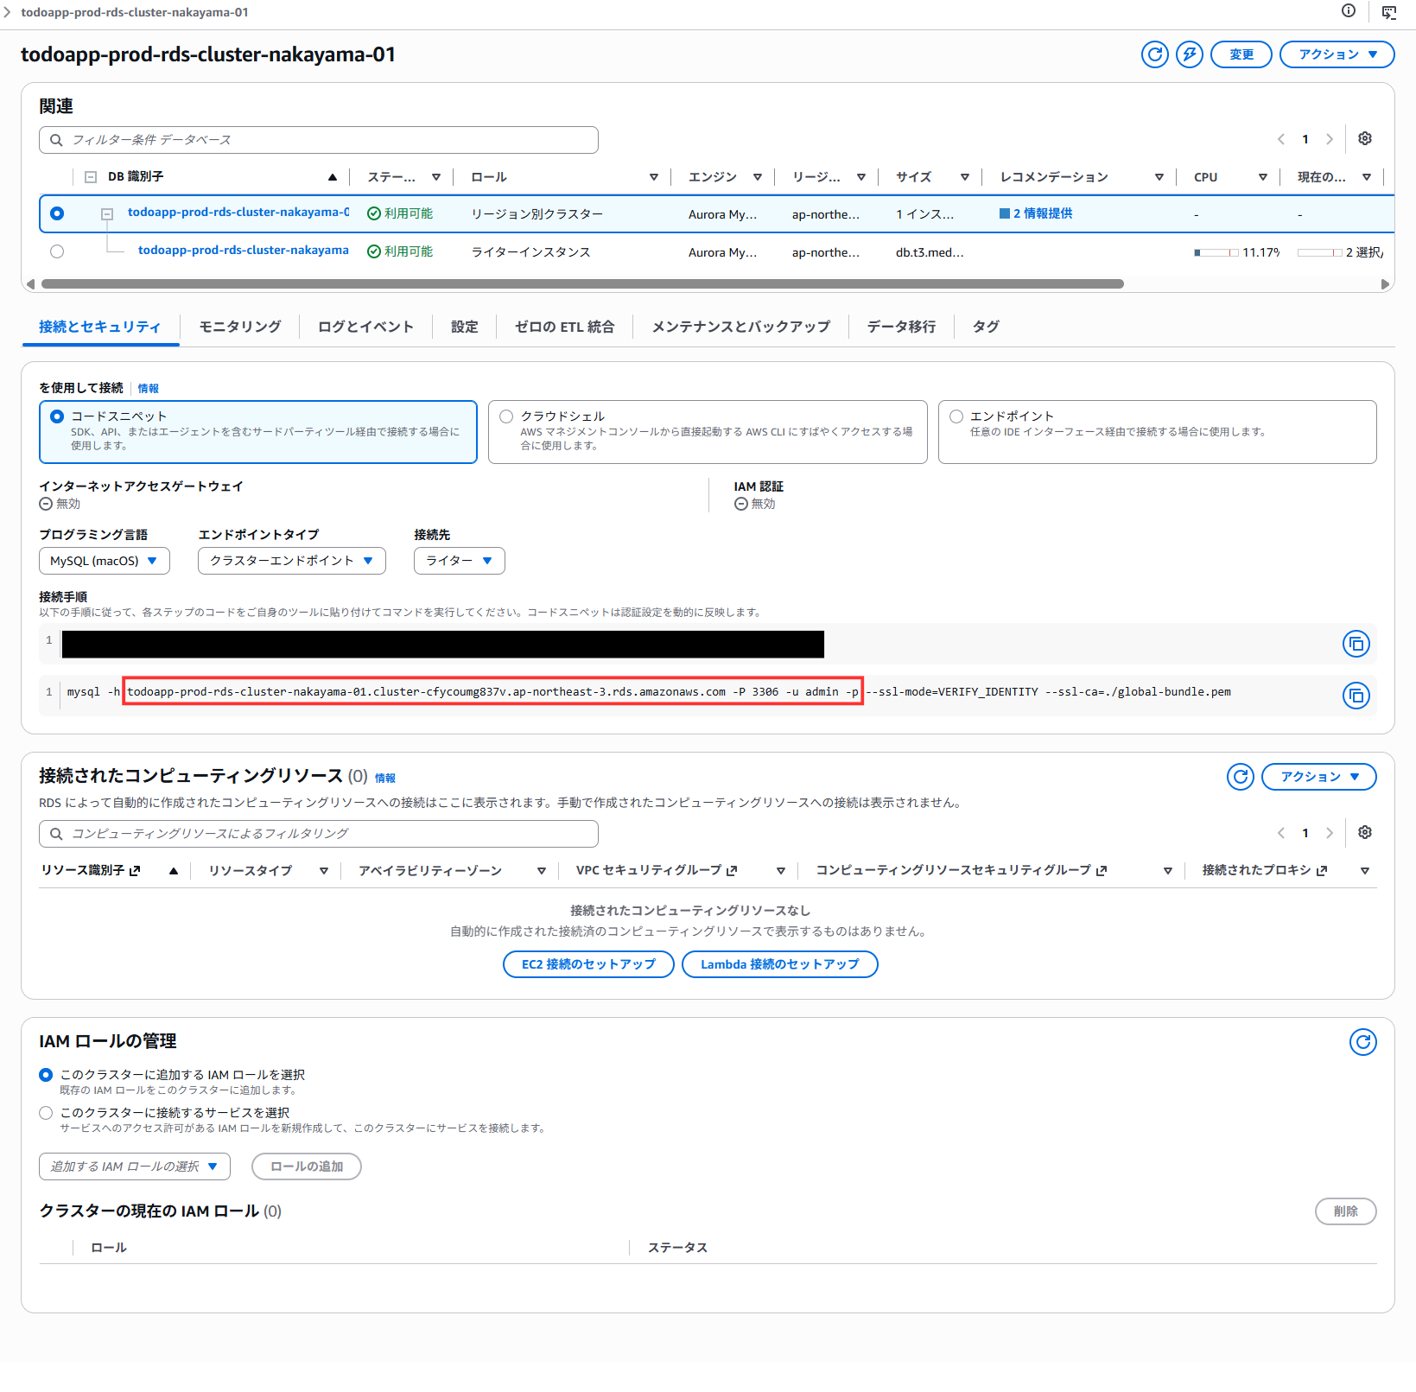Open the クラスターエンドポイント type dropdown
Screen dimensions: 1416x1392
coord(292,561)
